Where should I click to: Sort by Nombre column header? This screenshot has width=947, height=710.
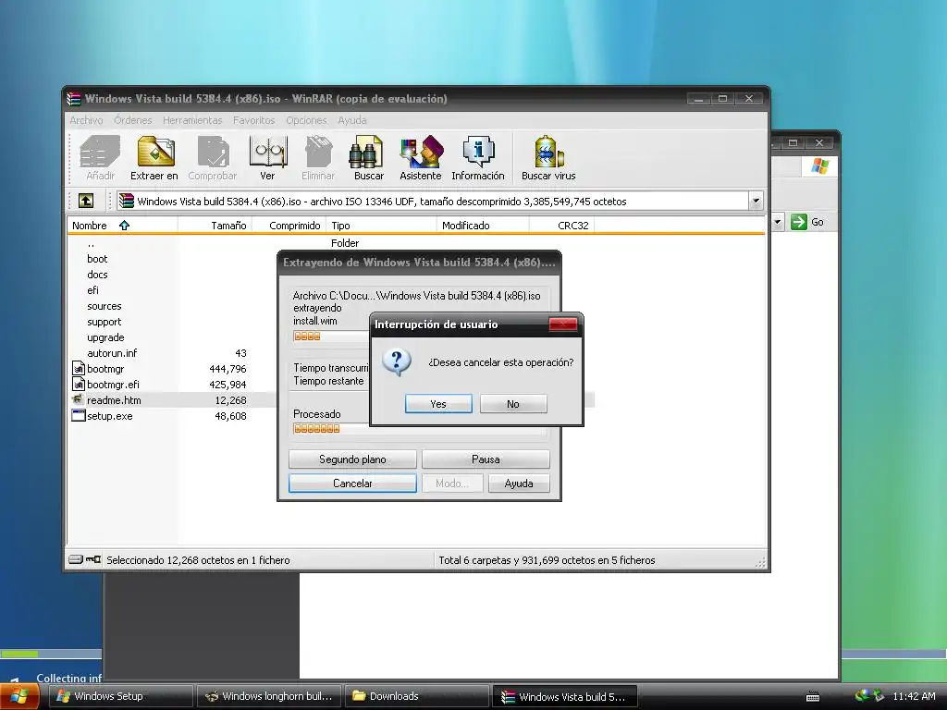coord(123,226)
